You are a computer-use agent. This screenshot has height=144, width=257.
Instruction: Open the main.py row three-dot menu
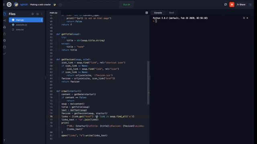click(x=41, y=20)
